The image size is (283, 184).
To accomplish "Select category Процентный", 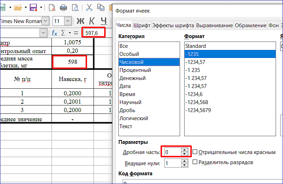I will [x=149, y=70].
